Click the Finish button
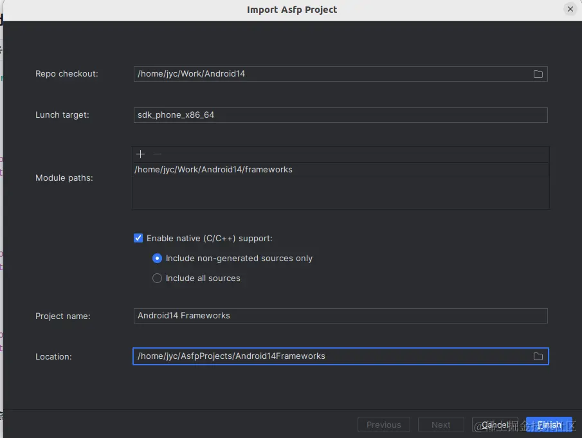Screen dimensions: 582x438 [x=549, y=424]
